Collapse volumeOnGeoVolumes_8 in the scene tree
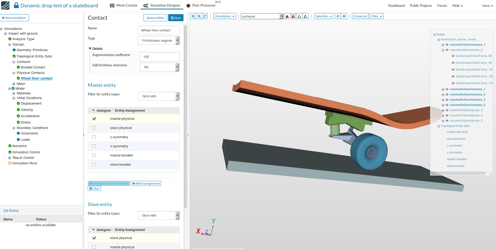The image size is (496, 249). 443,50
